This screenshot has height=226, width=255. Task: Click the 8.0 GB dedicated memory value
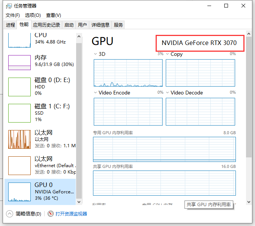[229, 133]
